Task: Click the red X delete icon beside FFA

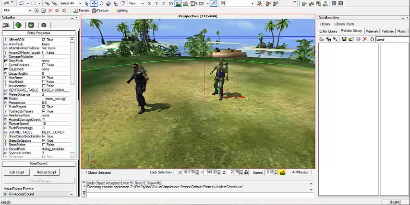Action: (x=50, y=11)
